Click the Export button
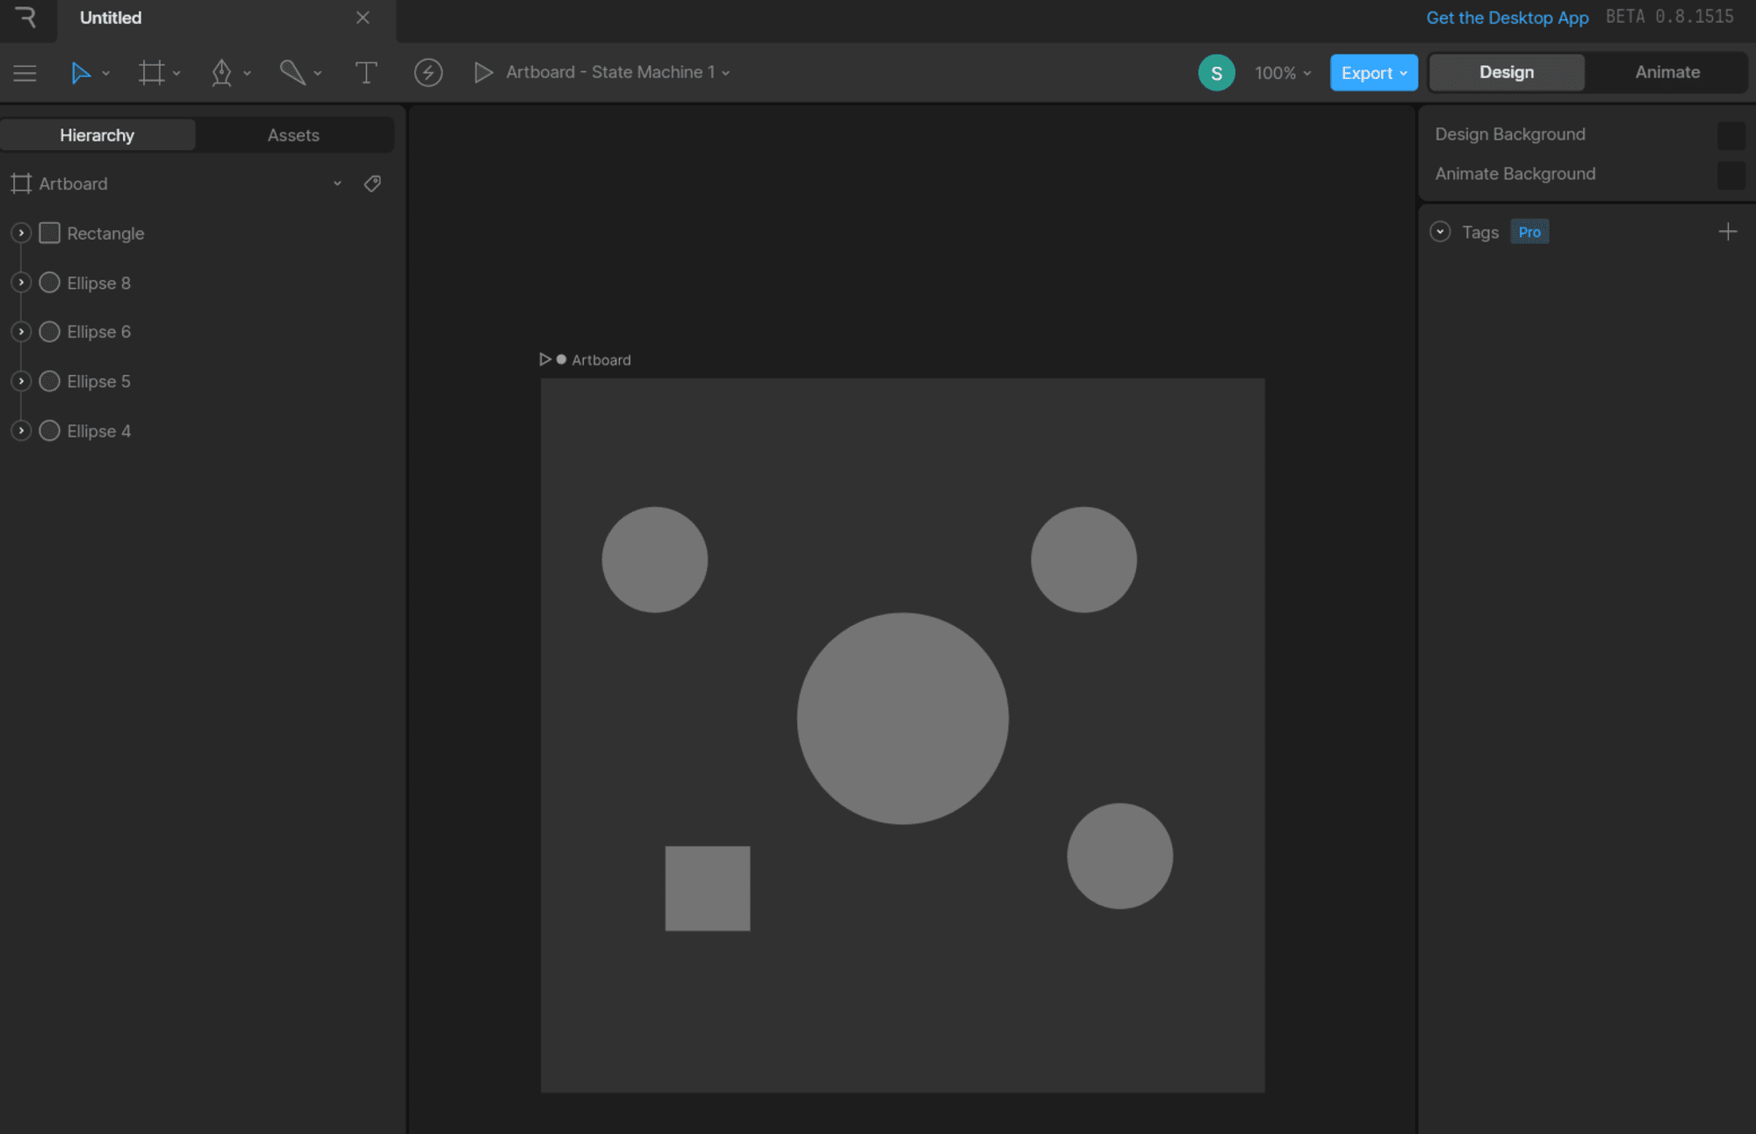The width and height of the screenshot is (1756, 1134). [x=1373, y=73]
